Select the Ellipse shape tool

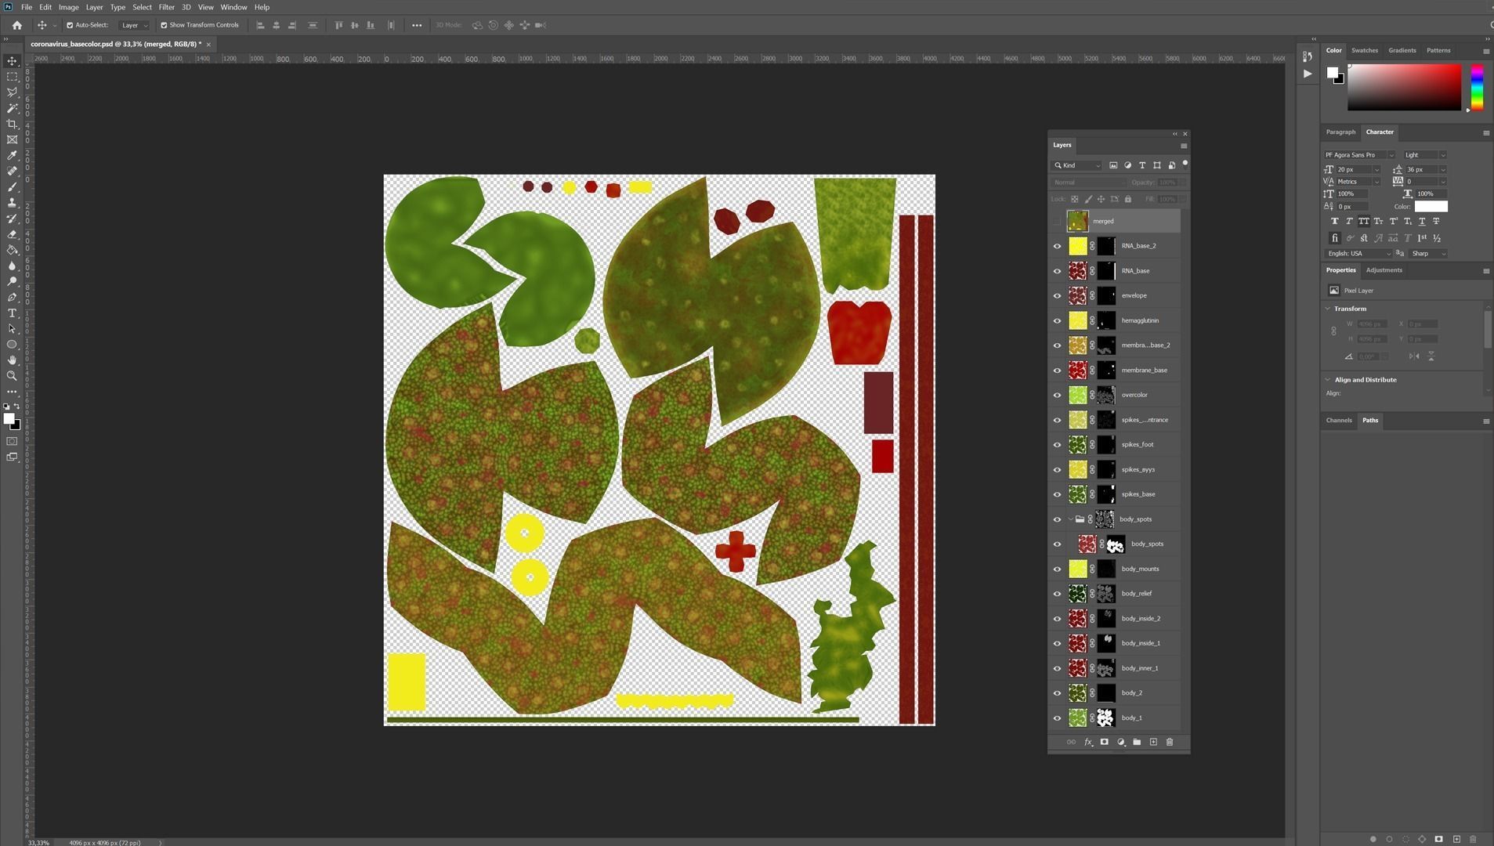tap(12, 344)
